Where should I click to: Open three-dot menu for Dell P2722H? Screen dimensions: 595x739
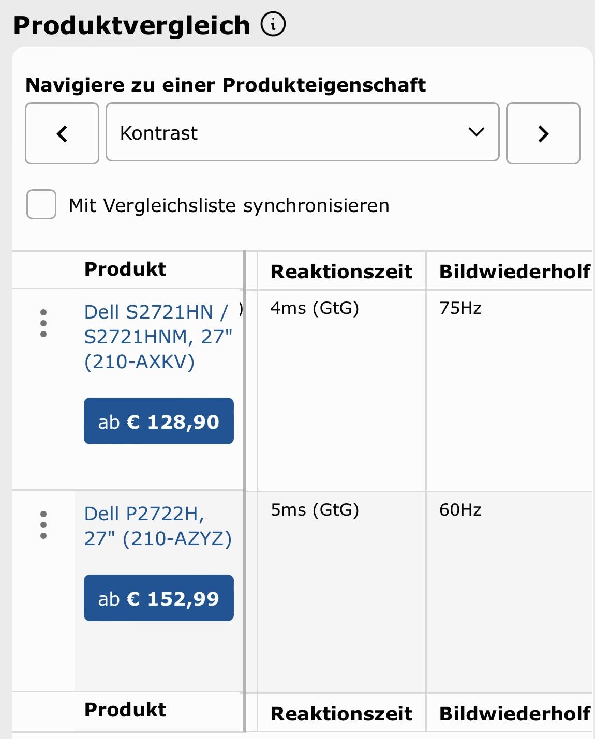pyautogui.click(x=43, y=525)
